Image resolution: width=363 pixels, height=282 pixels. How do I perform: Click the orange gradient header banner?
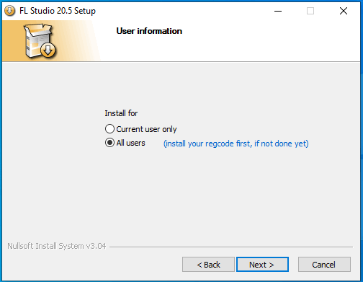pos(52,41)
